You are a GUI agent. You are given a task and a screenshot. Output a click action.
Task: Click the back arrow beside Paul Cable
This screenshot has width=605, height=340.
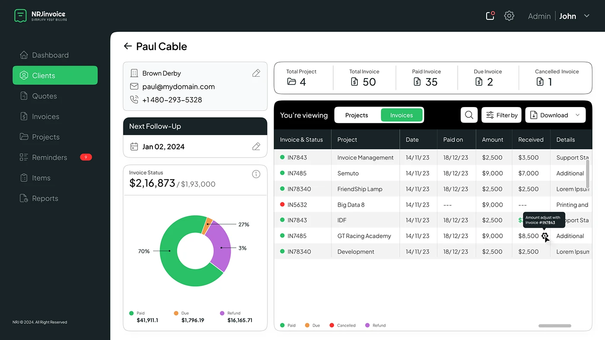point(127,46)
